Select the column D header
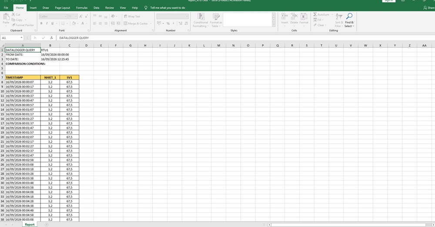Screen dimensions: 435x227 coord(86,45)
